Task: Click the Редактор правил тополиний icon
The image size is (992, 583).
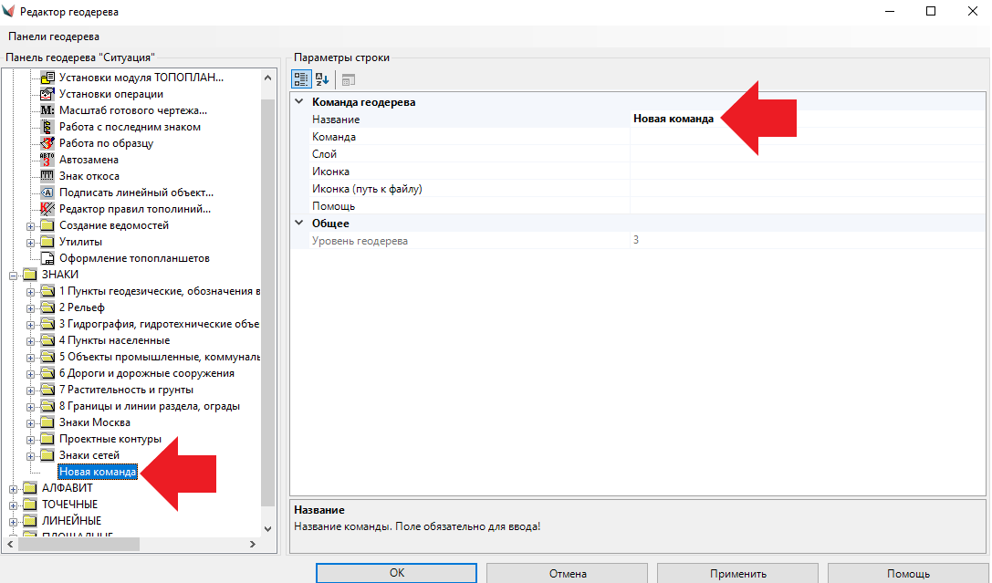Action: (x=48, y=209)
